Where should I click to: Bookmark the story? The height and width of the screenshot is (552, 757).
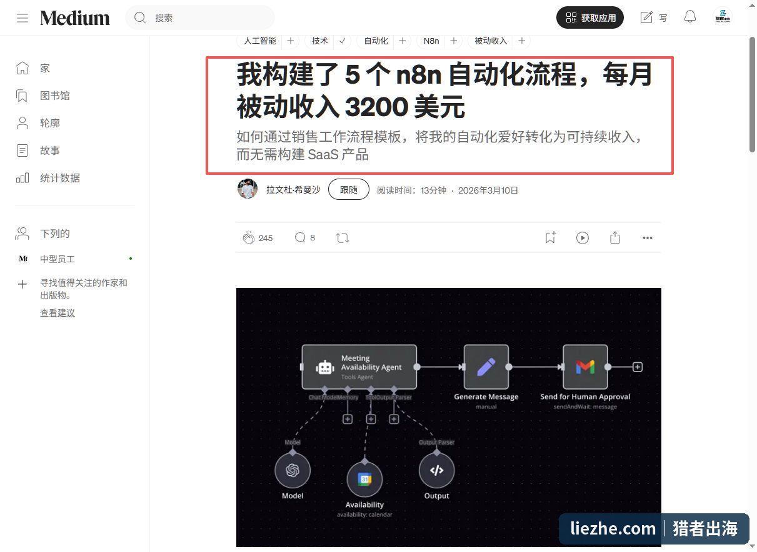pos(550,238)
